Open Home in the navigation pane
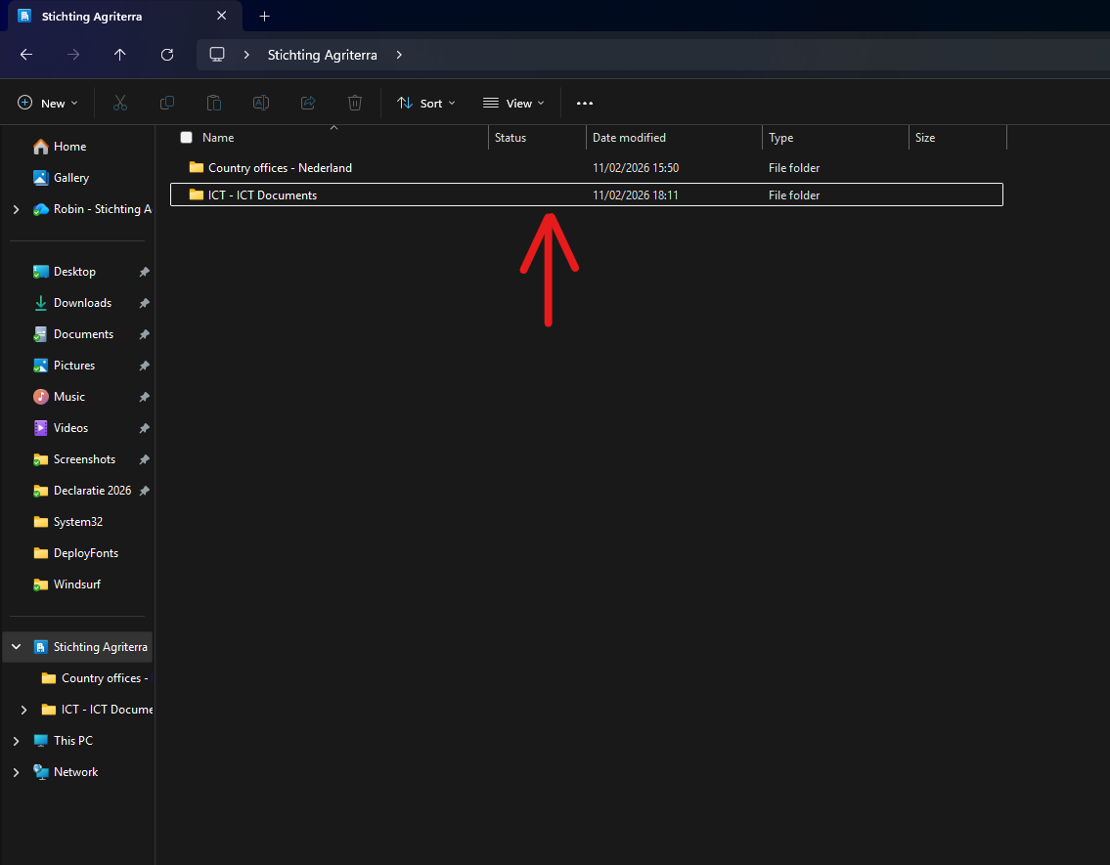1110x865 pixels. tap(69, 147)
